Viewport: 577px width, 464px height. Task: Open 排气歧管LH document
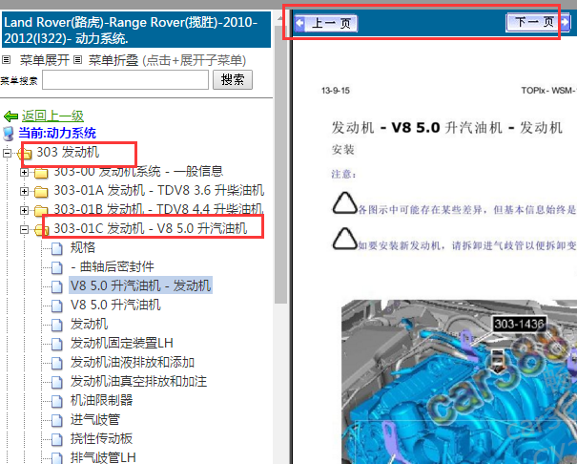(103, 457)
